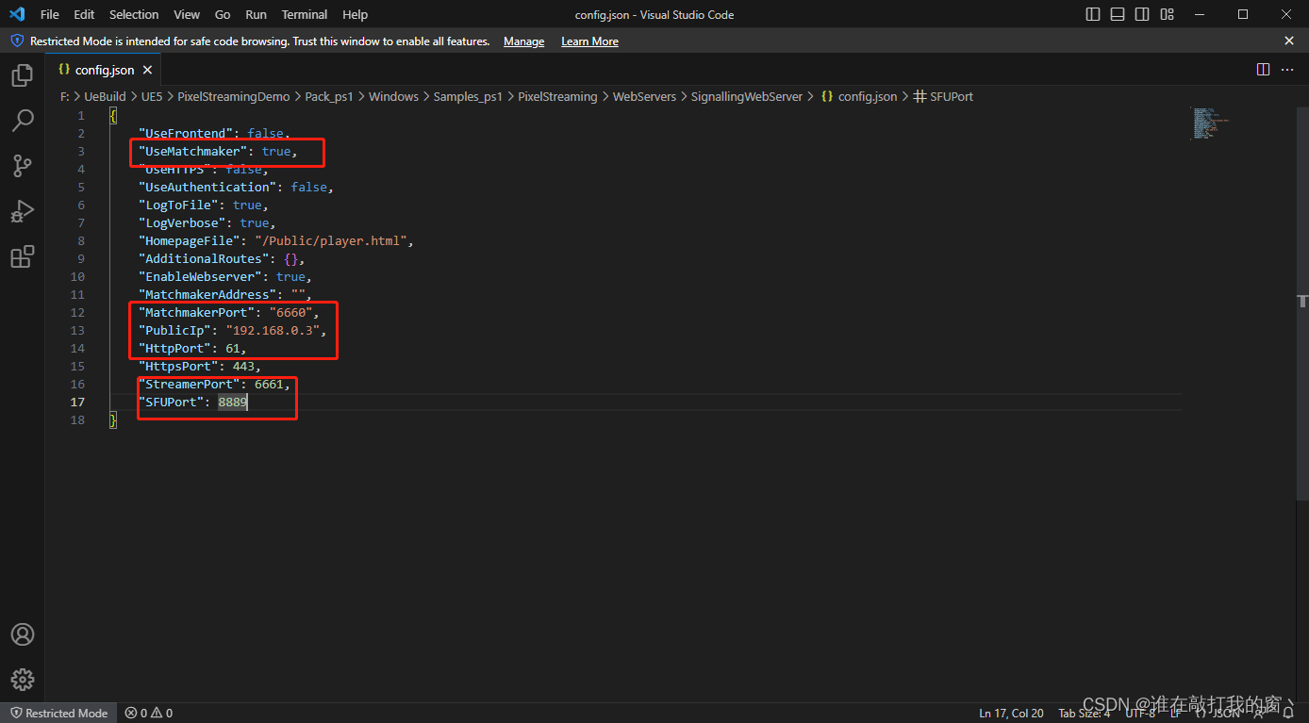Toggle the secondary side bar layout button
The image size is (1309, 723).
pyautogui.click(x=1142, y=14)
